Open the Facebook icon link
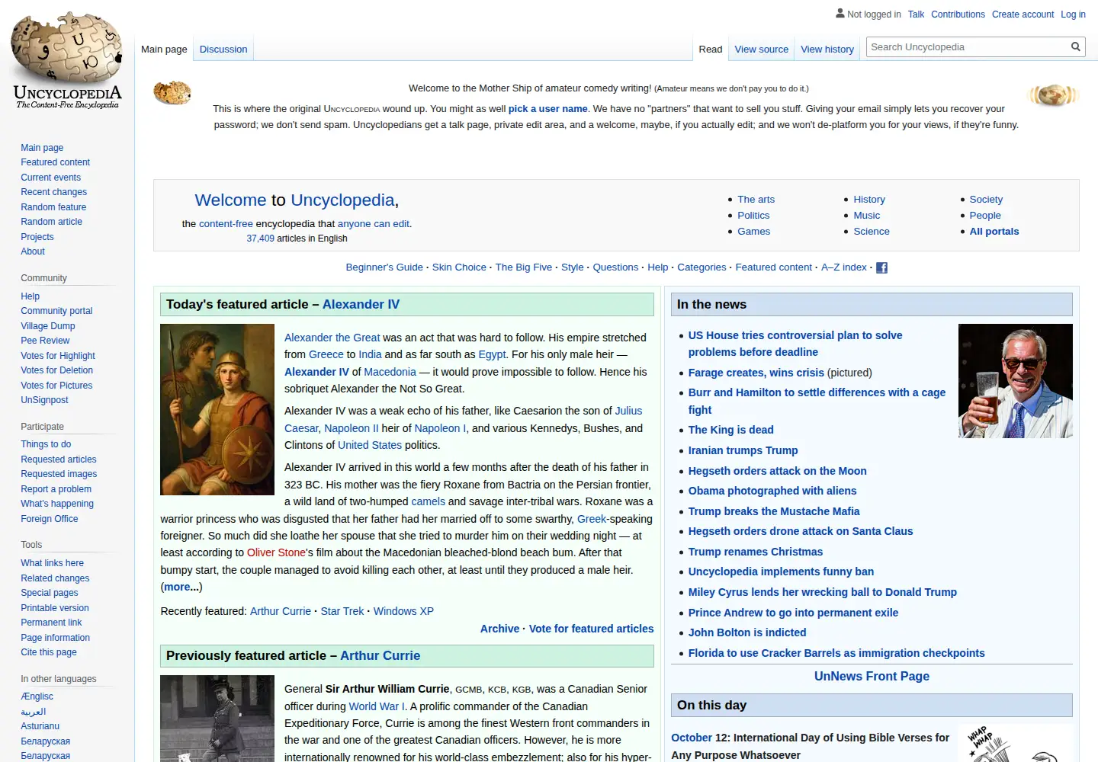This screenshot has width=1098, height=762. click(x=881, y=267)
